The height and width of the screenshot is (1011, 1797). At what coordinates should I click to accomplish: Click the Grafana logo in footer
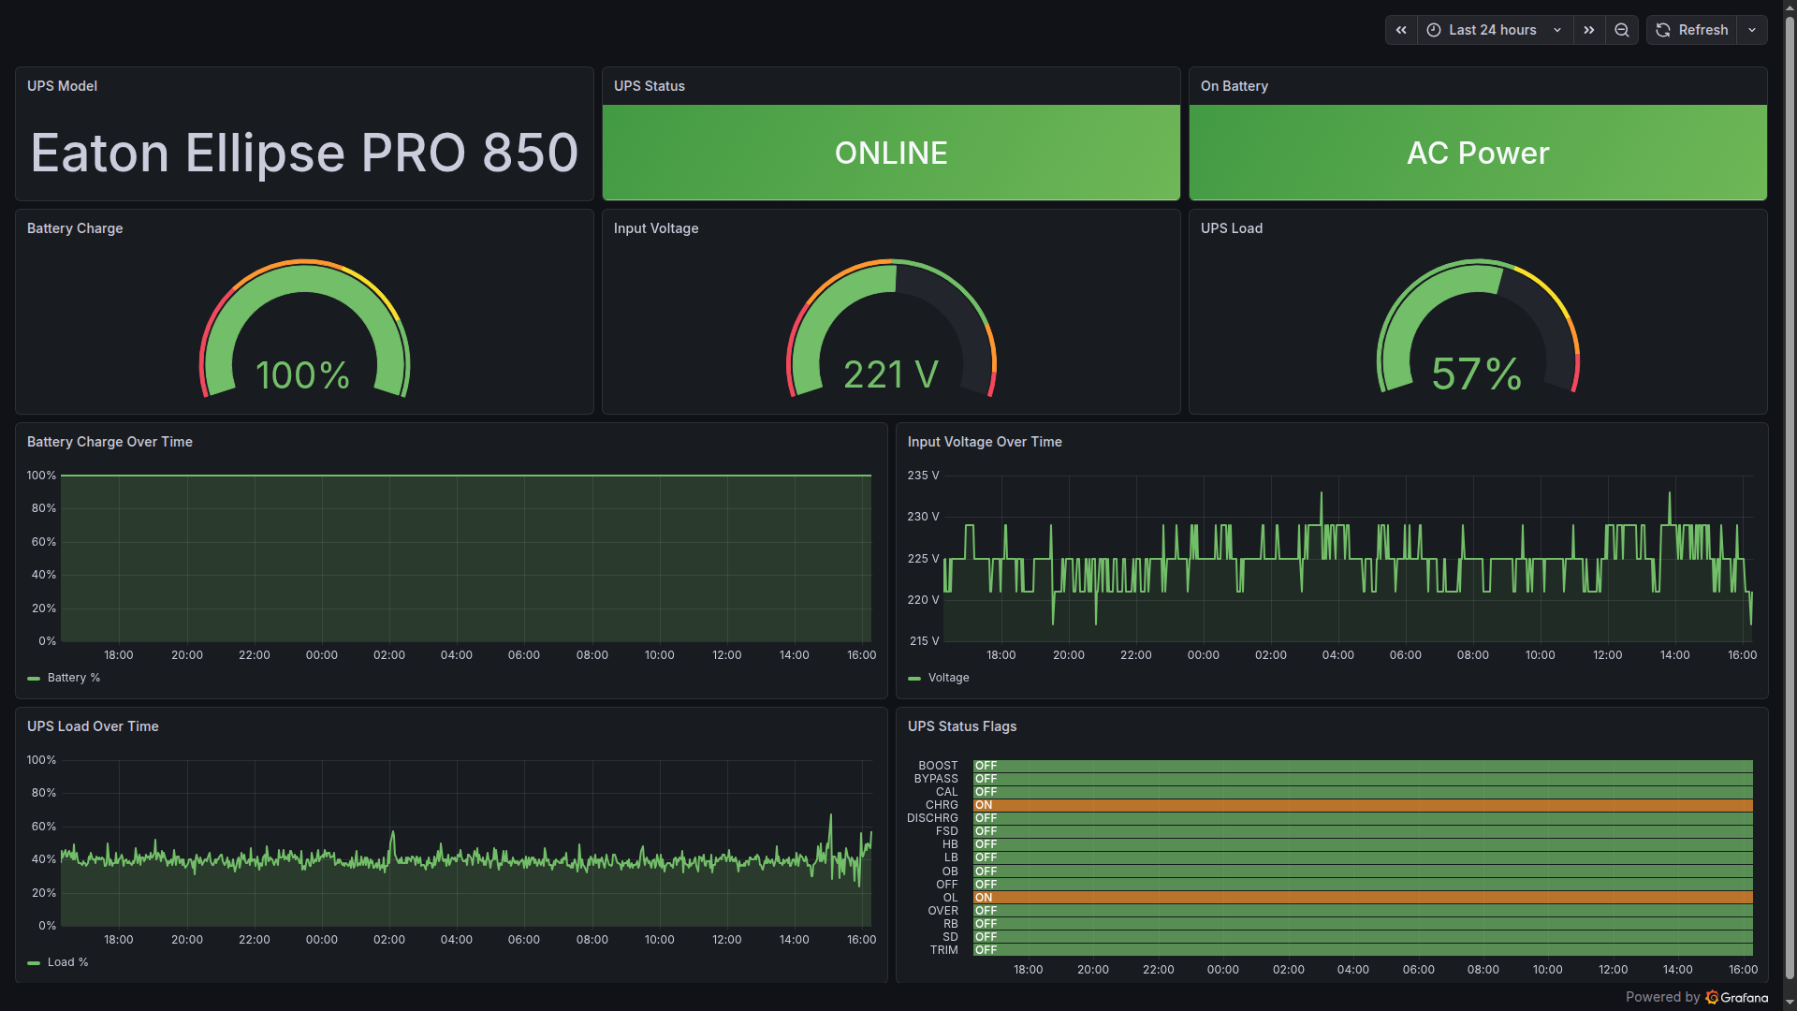1712,997
